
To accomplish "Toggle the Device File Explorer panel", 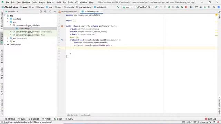I will [219, 105].
